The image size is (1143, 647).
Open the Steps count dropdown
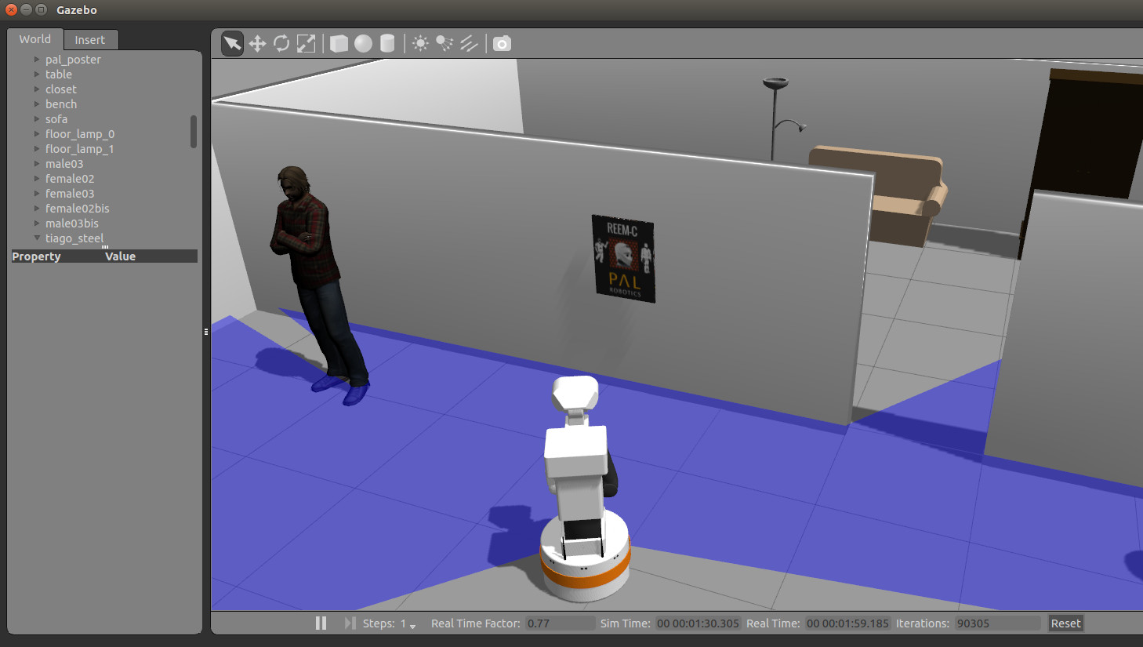(x=412, y=625)
